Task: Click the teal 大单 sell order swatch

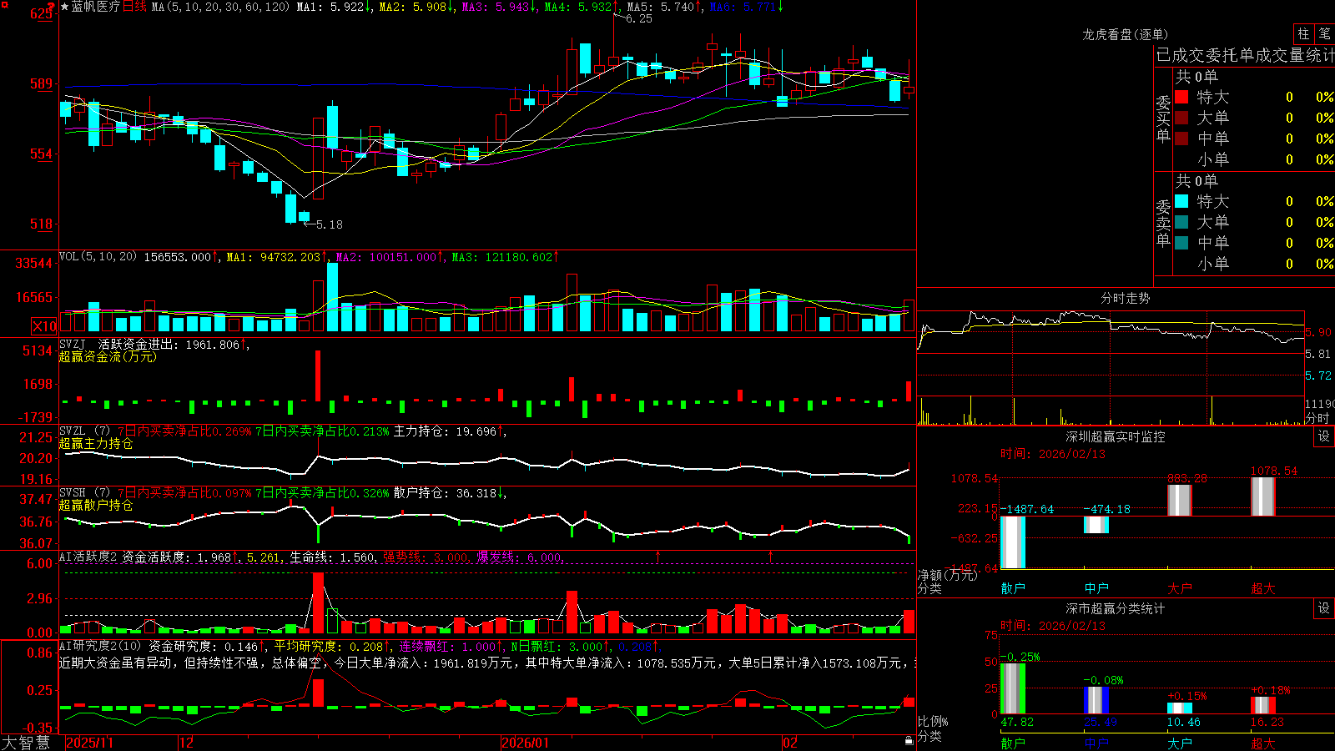Action: pyautogui.click(x=1181, y=222)
